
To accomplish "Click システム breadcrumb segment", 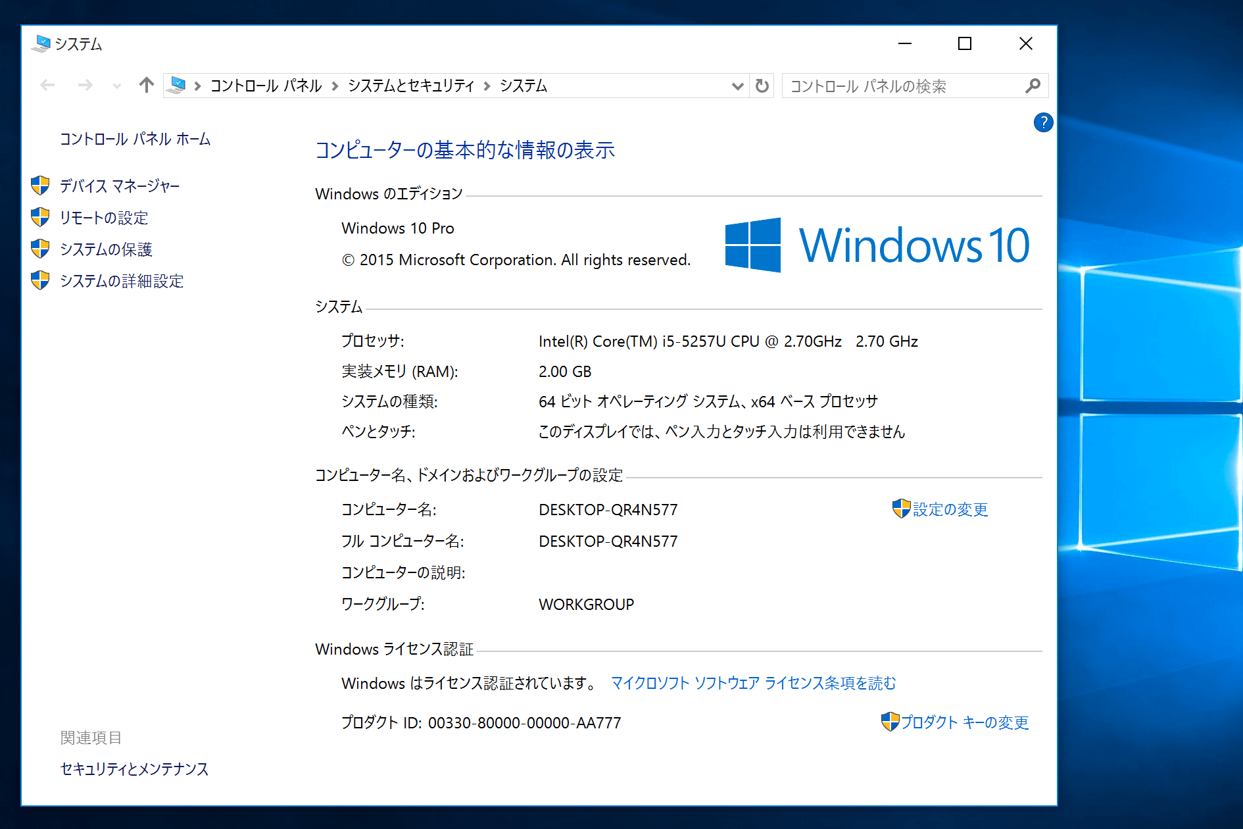I will pos(524,86).
